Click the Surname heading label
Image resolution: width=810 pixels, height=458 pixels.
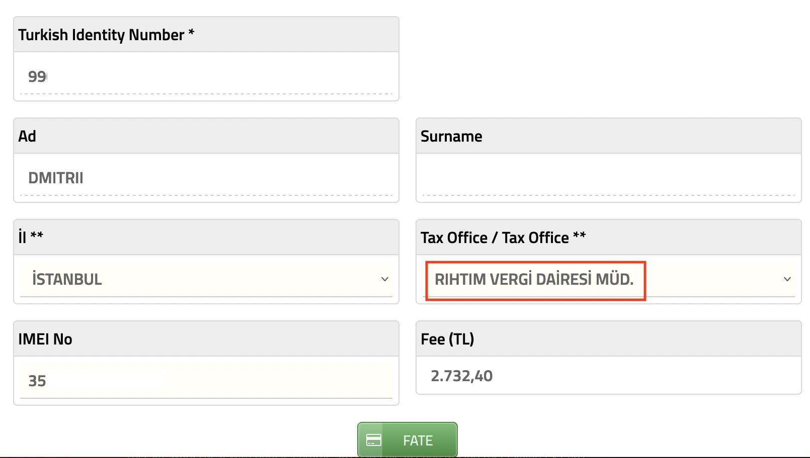coord(451,136)
